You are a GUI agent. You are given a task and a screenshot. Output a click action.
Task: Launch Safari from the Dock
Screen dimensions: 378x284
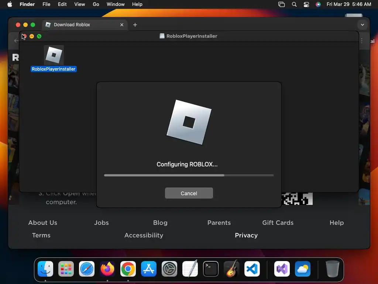coord(86,269)
